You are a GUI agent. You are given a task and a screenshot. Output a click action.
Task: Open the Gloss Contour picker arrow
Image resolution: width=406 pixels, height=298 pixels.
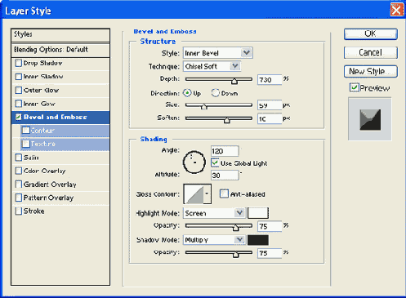click(207, 194)
